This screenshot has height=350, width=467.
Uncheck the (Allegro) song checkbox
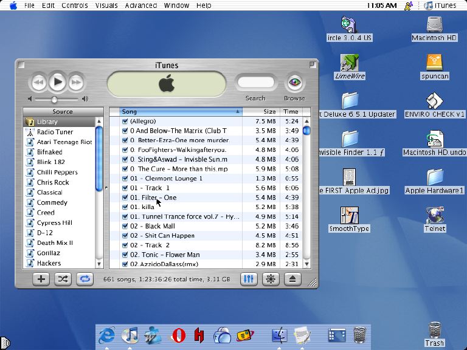[x=125, y=121]
